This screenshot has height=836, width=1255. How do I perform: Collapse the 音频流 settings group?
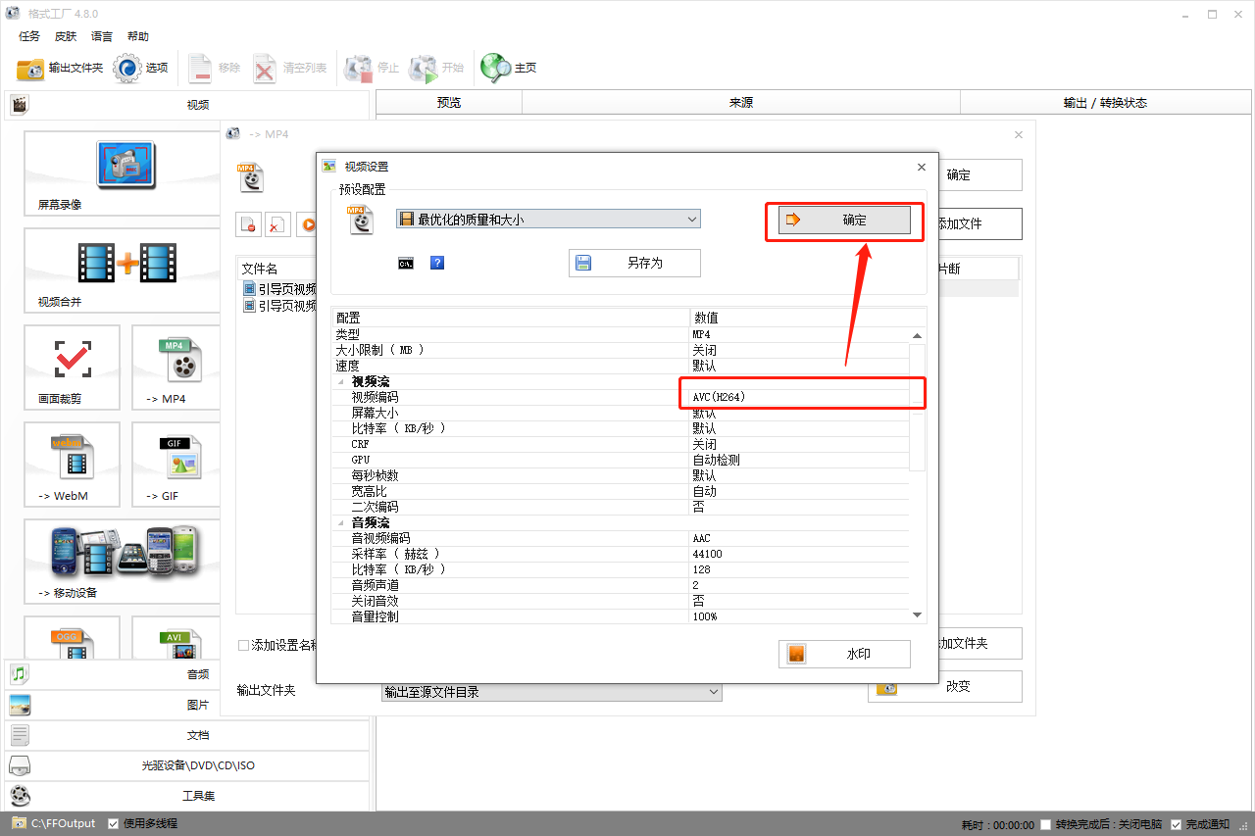pos(341,523)
